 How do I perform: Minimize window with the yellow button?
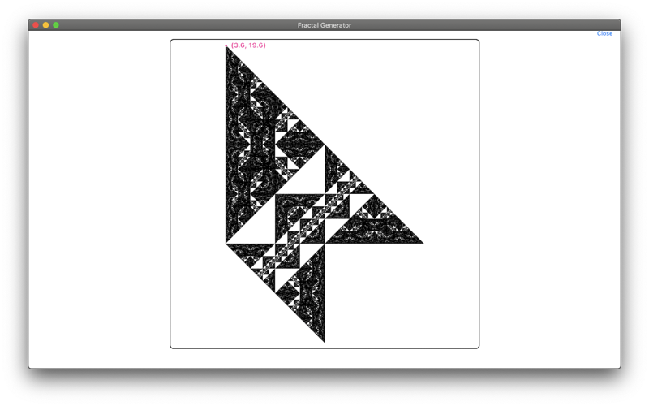point(45,25)
